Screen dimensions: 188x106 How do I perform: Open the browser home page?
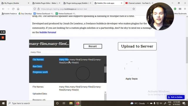pos(18,9)
